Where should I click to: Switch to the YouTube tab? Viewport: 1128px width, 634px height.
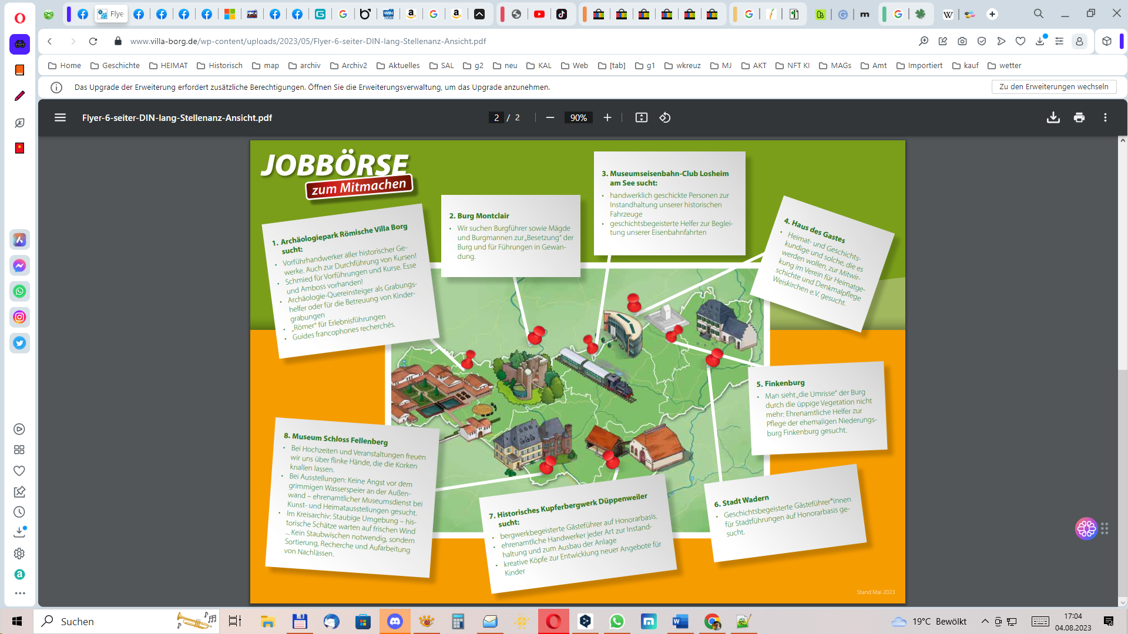(x=539, y=14)
